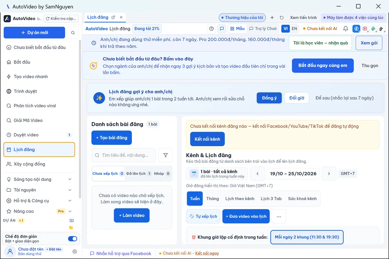Show Đã lên lịch posts tab
This screenshot has width=389, height=259.
(139, 174)
